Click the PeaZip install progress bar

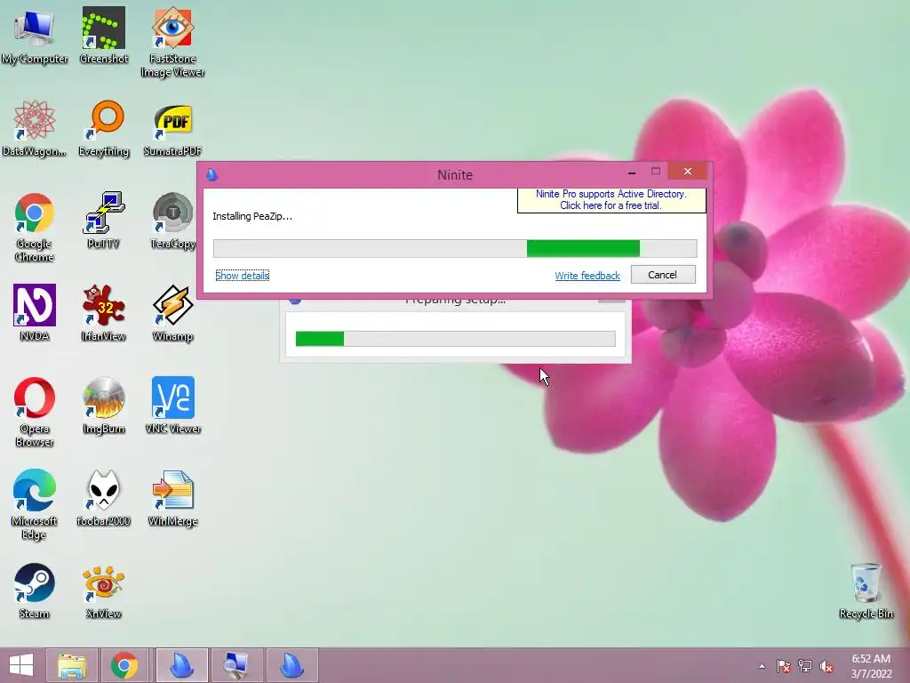coord(455,249)
